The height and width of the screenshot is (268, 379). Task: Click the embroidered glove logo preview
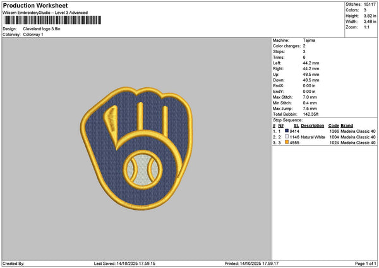136,148
